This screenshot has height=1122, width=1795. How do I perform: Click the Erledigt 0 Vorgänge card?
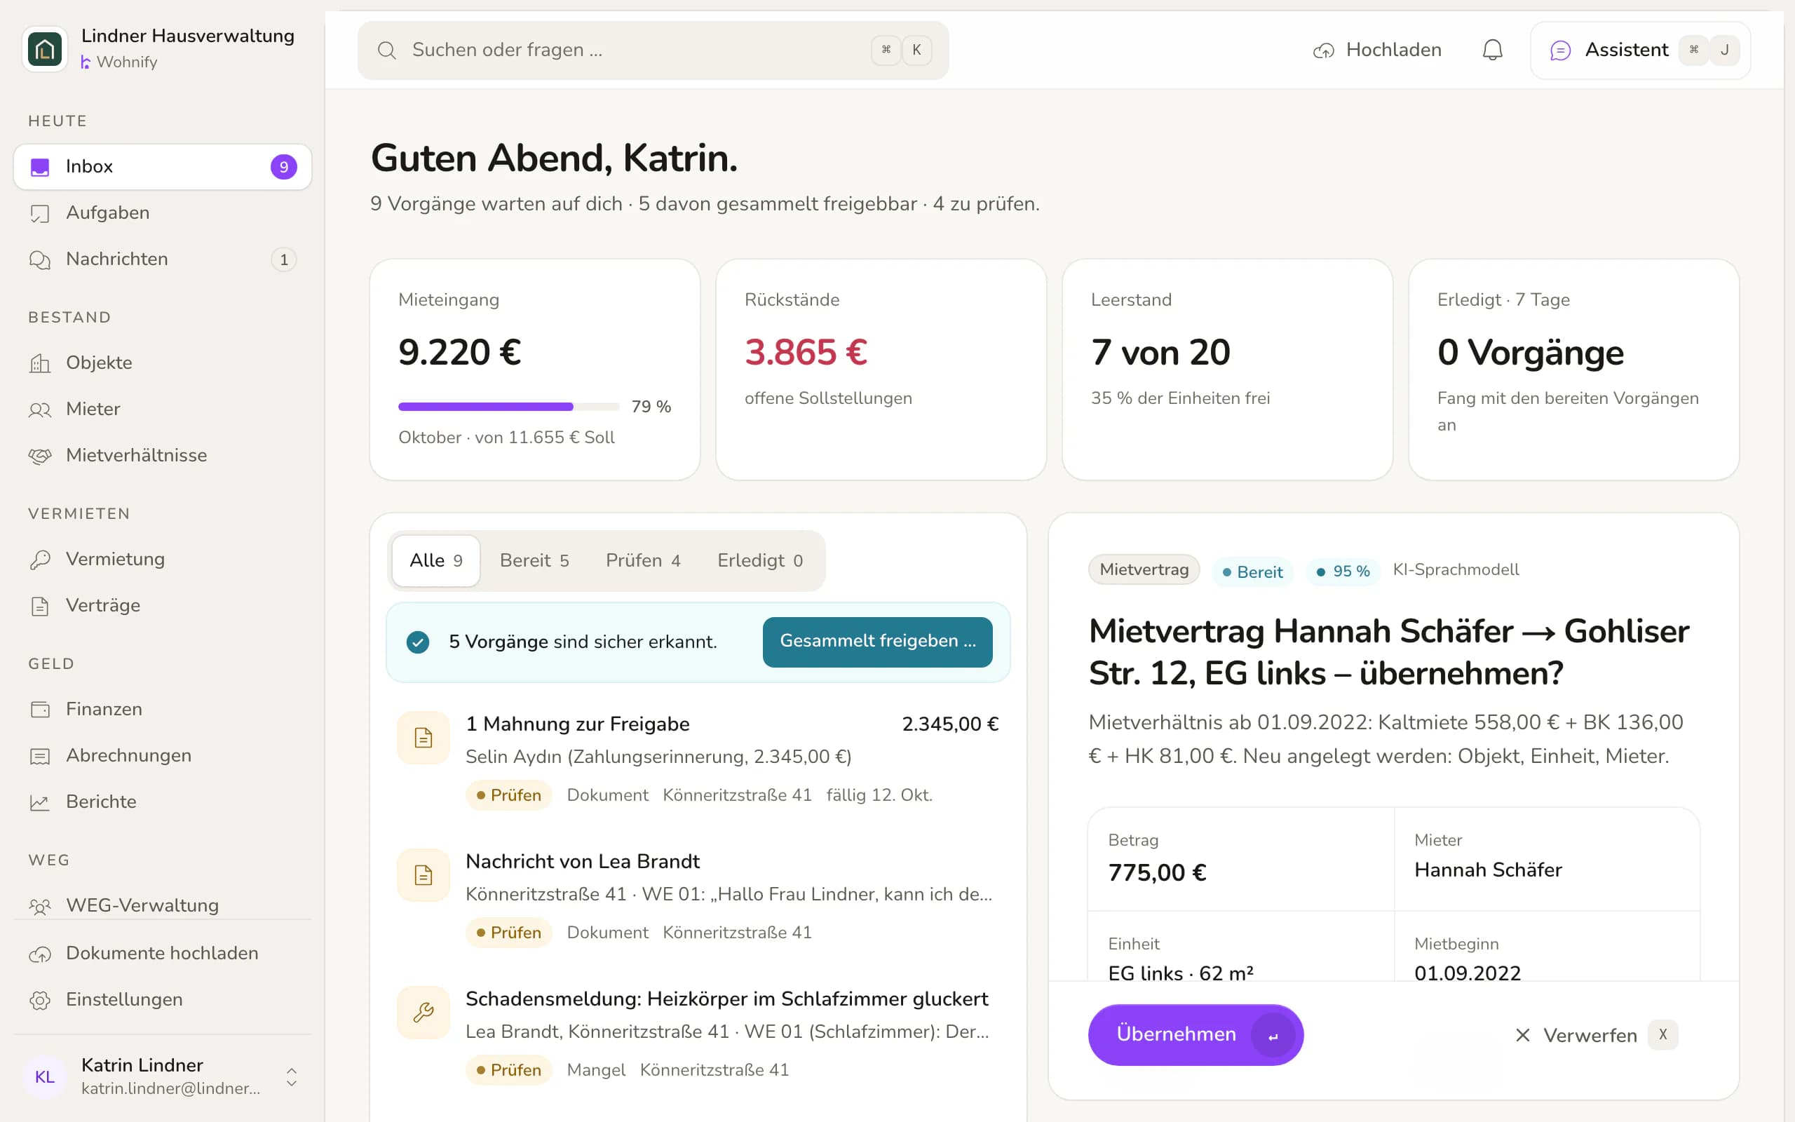click(1573, 370)
